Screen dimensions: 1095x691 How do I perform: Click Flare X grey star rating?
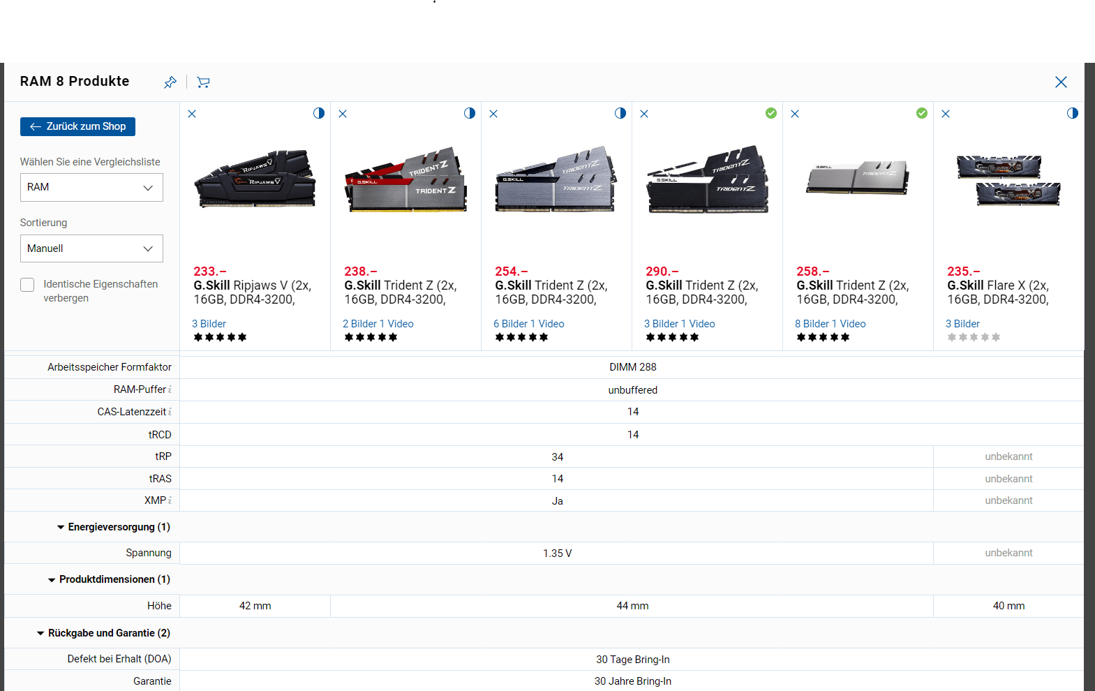(974, 337)
